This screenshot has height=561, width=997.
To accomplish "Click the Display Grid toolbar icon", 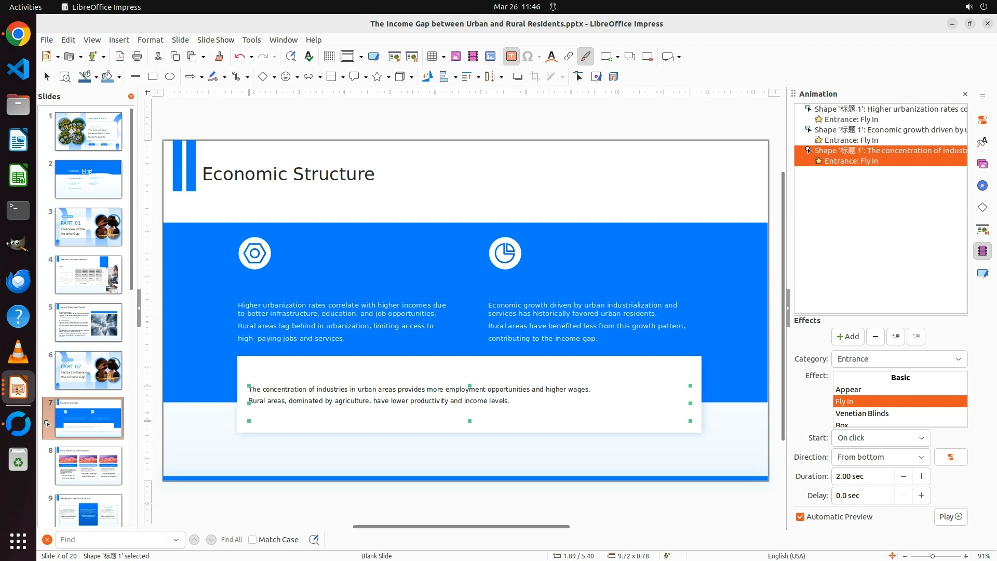I will (329, 57).
